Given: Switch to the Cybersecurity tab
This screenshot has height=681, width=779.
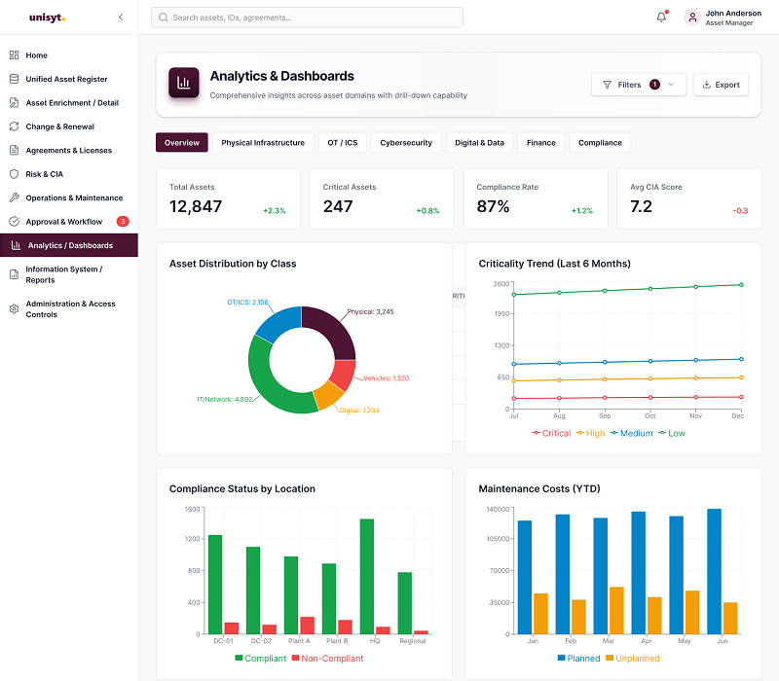Looking at the screenshot, I should 406,142.
